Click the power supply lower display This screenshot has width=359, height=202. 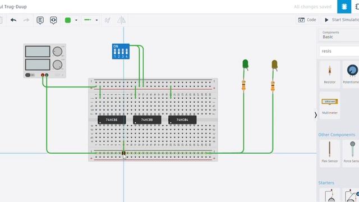(38, 65)
